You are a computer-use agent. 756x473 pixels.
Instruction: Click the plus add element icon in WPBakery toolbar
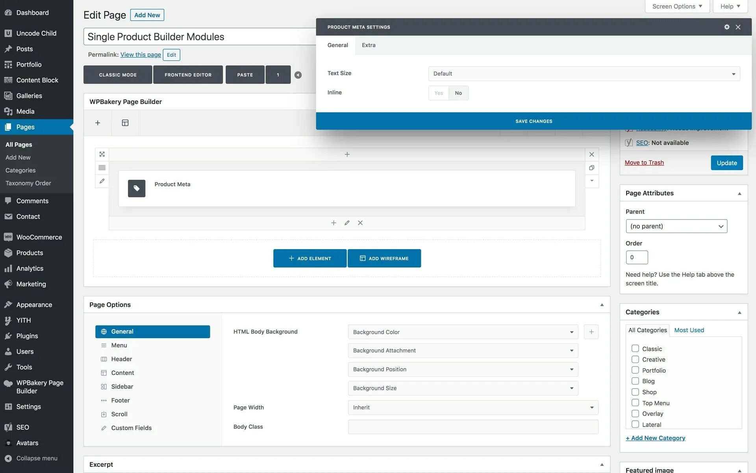[98, 123]
